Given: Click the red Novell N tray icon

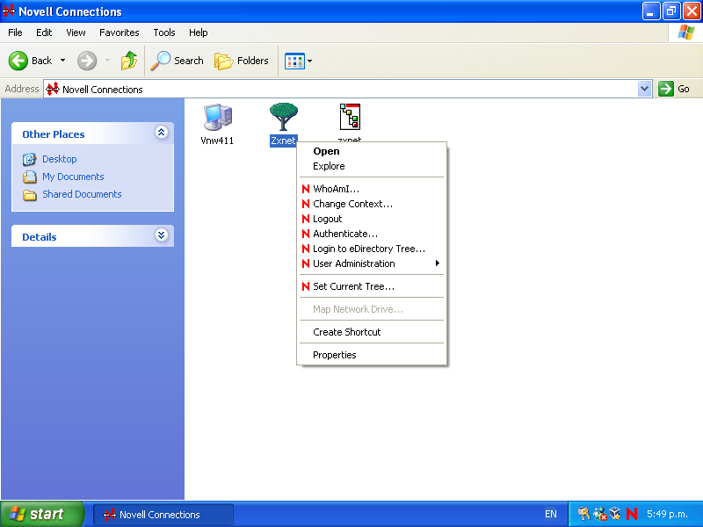Looking at the screenshot, I should [632, 514].
